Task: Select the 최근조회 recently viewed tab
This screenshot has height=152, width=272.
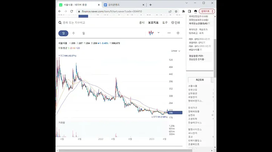Action: (200, 80)
